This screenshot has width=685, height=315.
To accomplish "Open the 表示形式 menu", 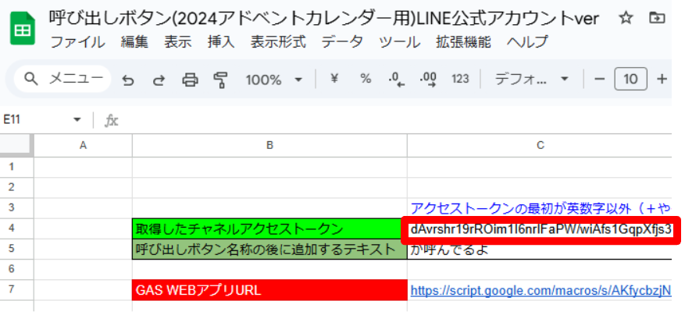I will [278, 42].
